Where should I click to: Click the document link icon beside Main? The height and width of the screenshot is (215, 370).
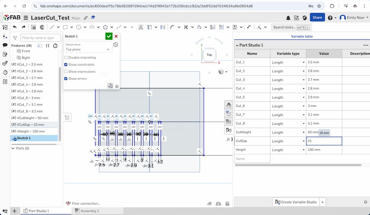click(86, 18)
